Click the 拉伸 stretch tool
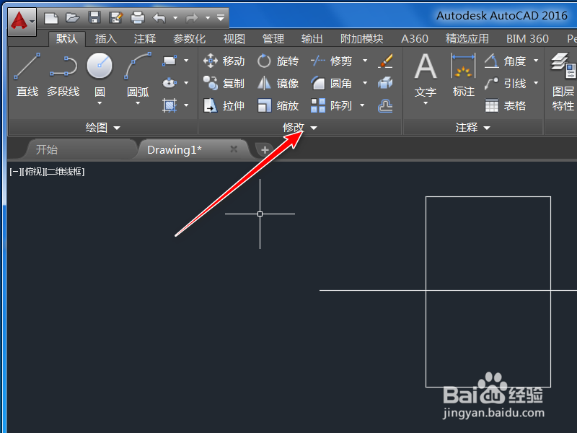This screenshot has width=577, height=433. 224,105
